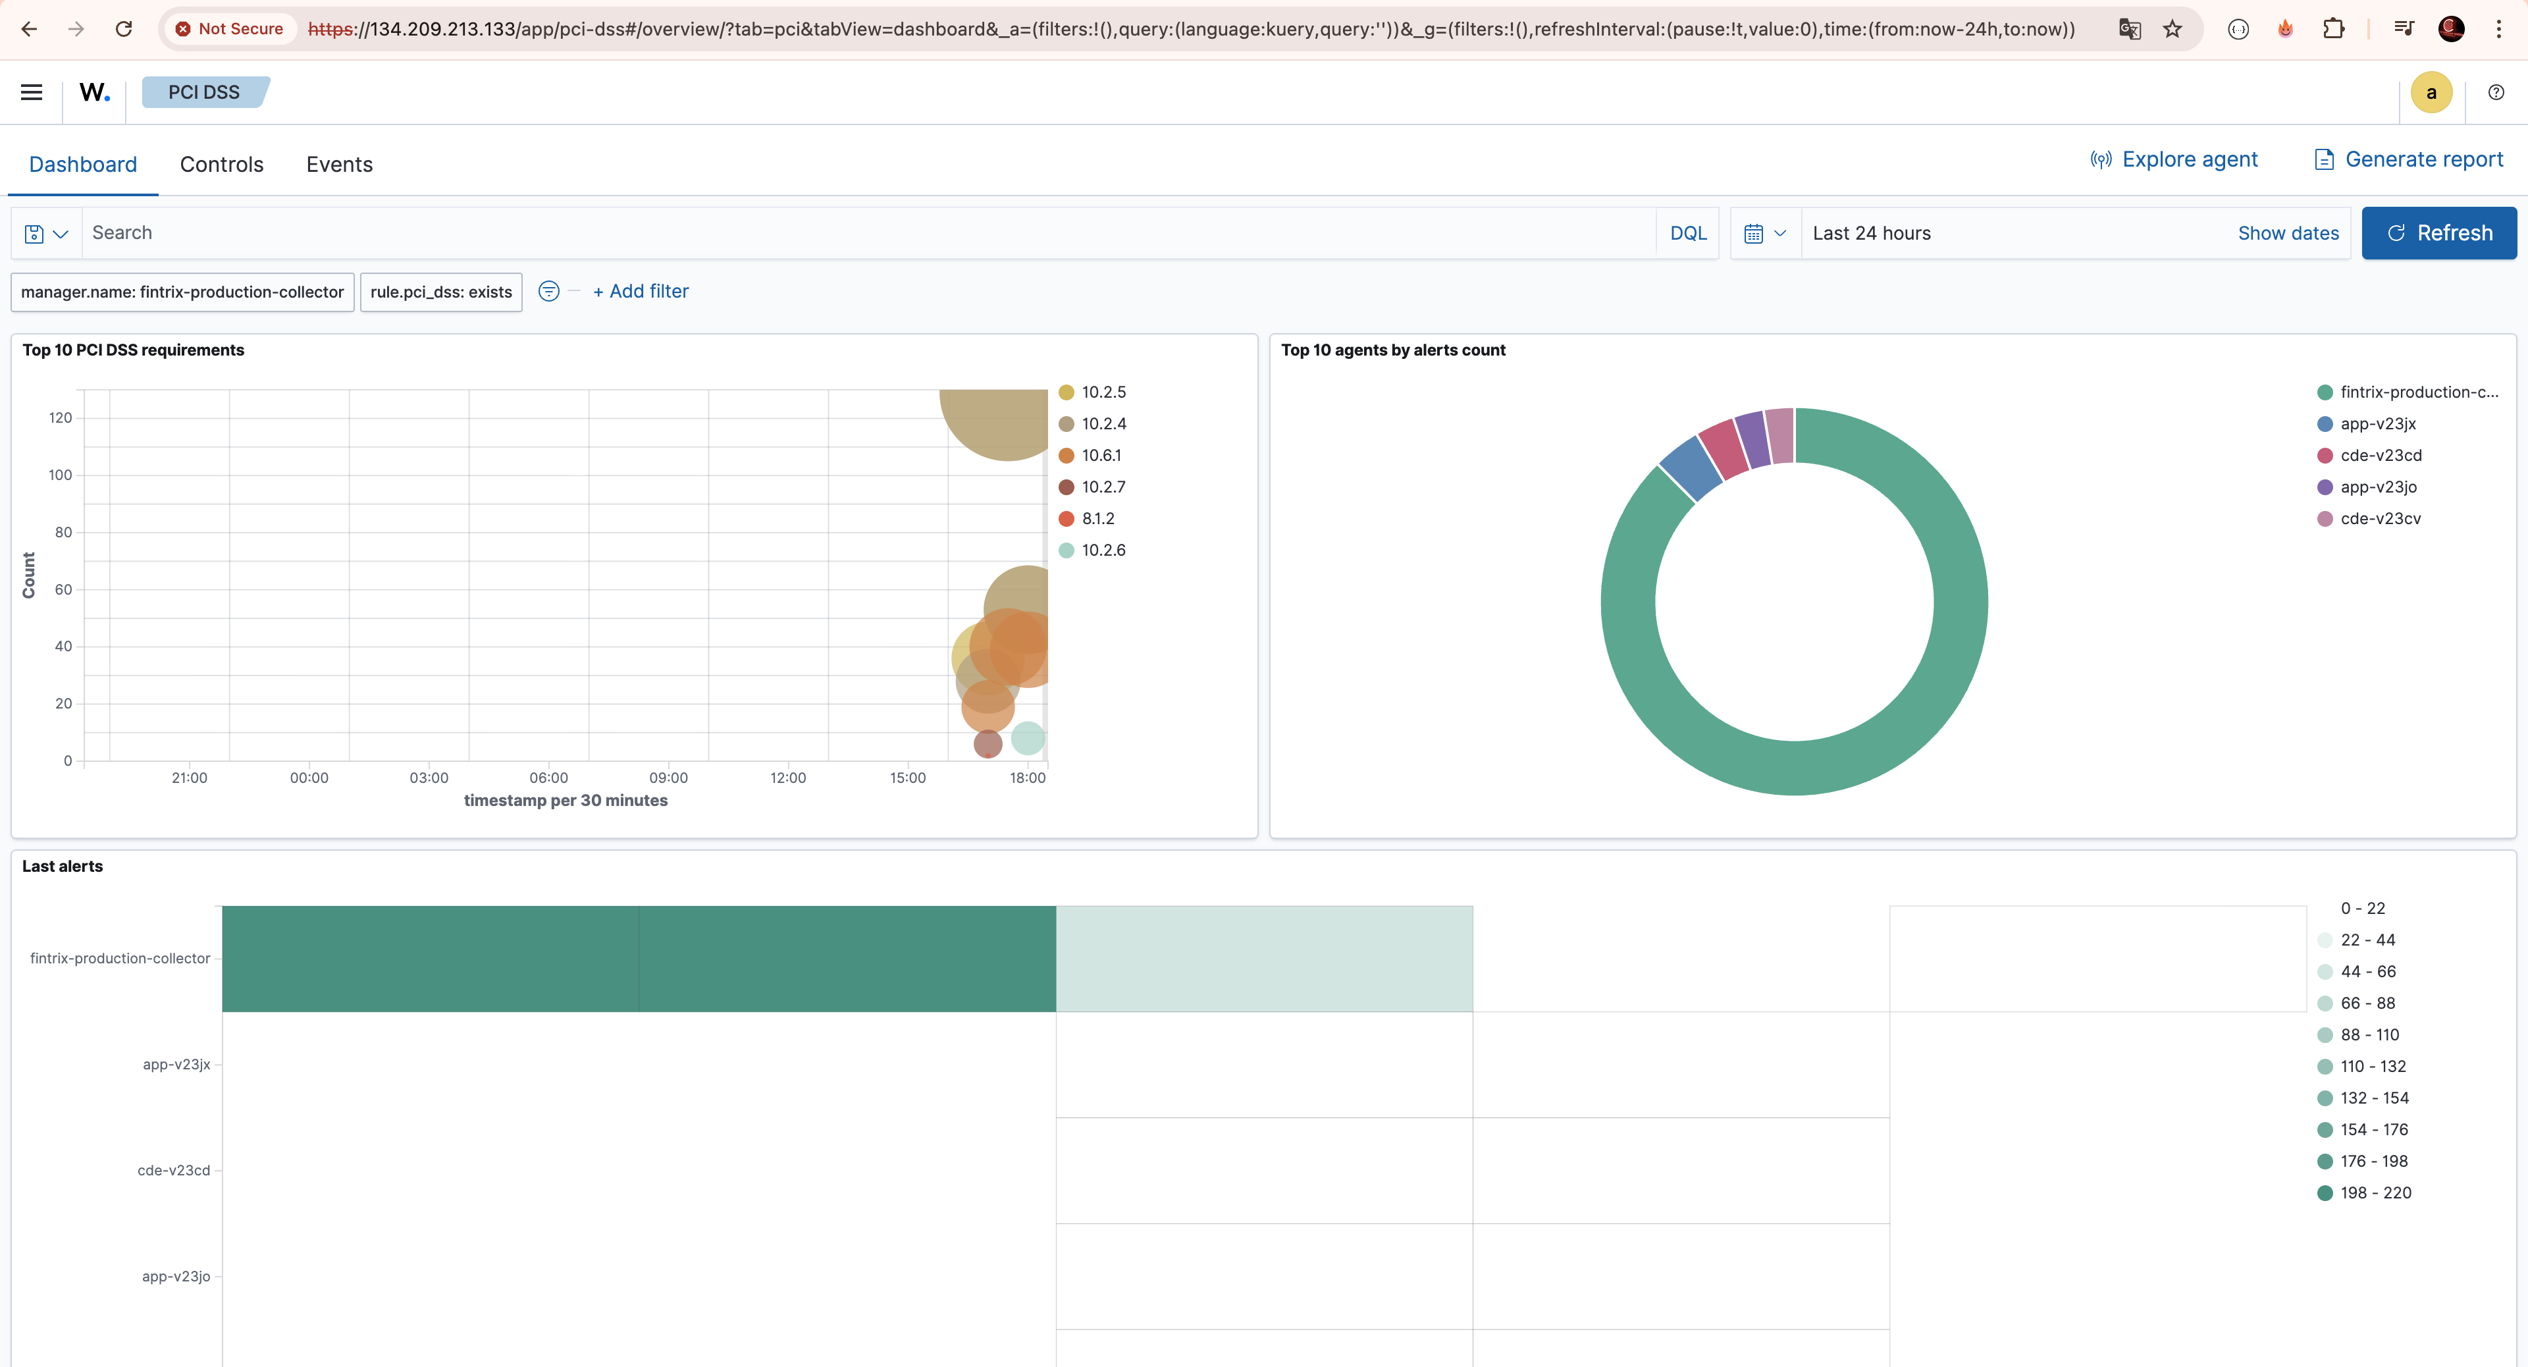Toggle cde-v23cd in donut legend
This screenshot has width=2528, height=1367.
[x=2369, y=456]
